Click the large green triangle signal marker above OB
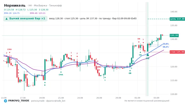The image size is (185, 104). [148, 55]
